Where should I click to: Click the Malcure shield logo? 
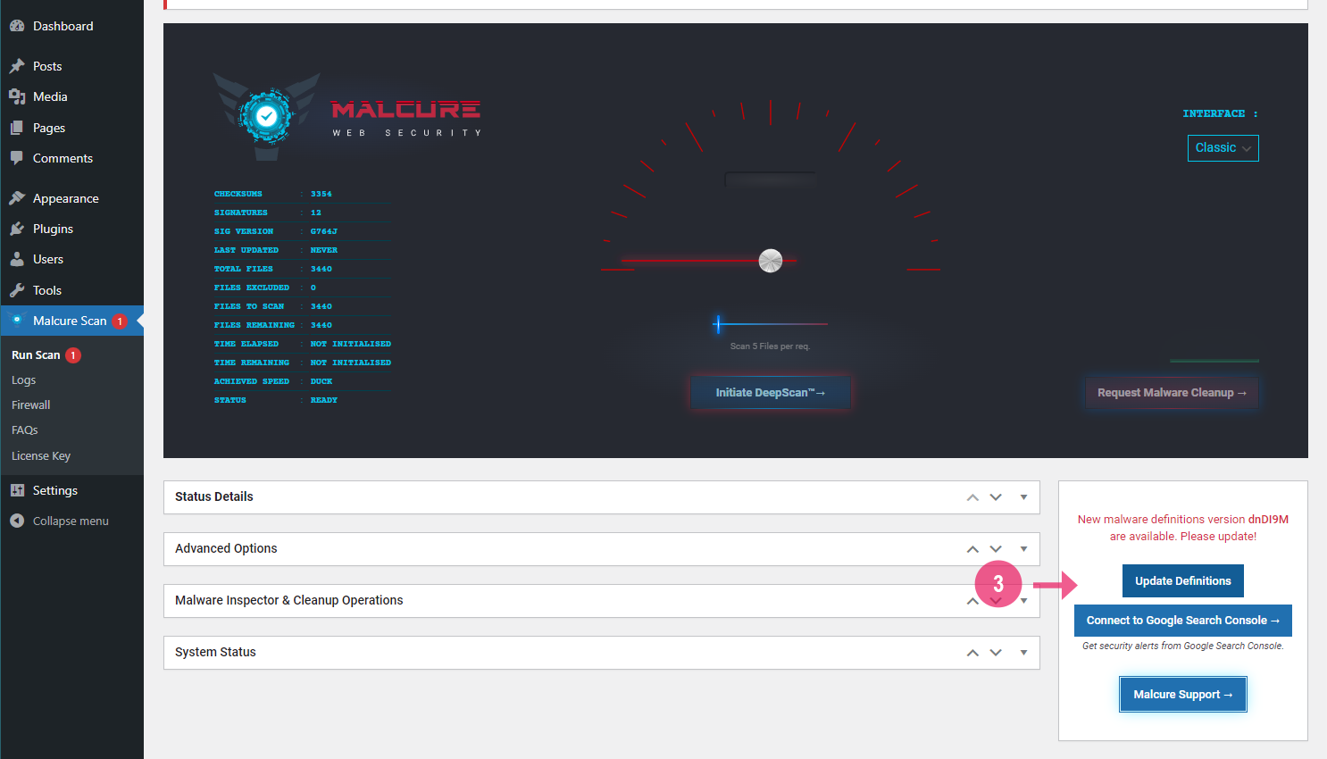point(266,116)
